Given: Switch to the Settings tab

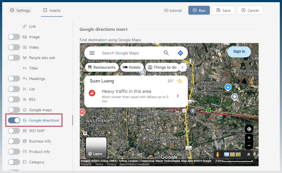Looking at the screenshot, I should tap(20, 10).
